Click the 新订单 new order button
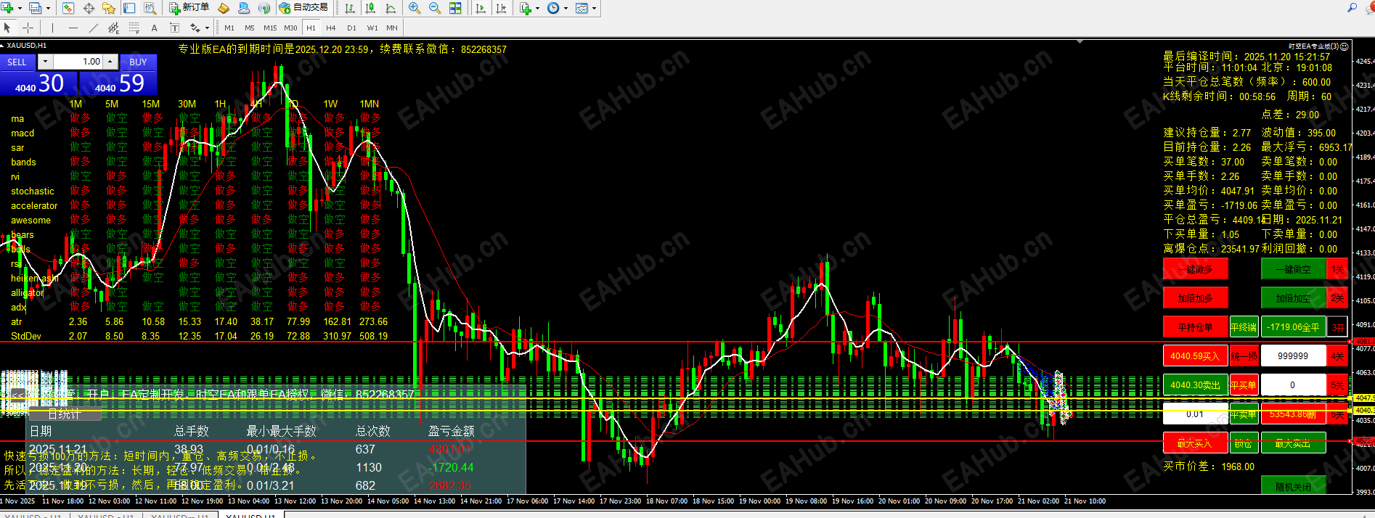Image resolution: width=1375 pixels, height=518 pixels. [x=189, y=8]
